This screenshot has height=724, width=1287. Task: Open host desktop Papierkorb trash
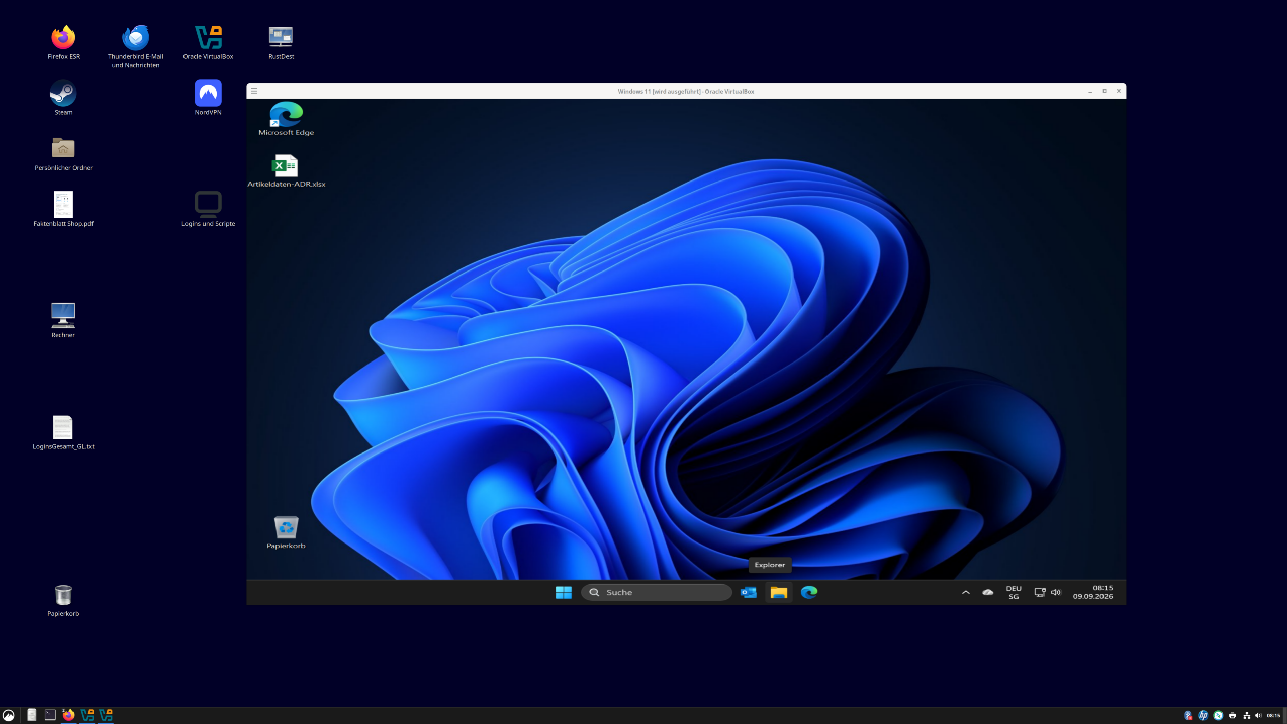(x=63, y=600)
